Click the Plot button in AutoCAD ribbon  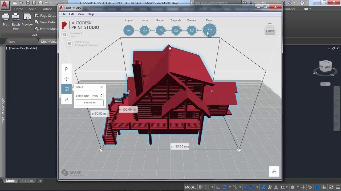(x=6, y=20)
